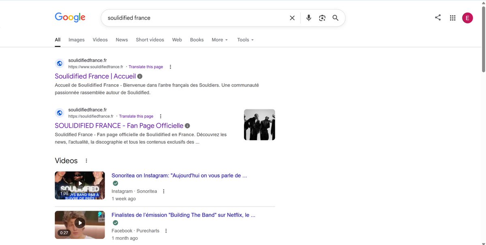This screenshot has height=245, width=486.
Task: Click the share icon in the header
Action: (x=438, y=18)
